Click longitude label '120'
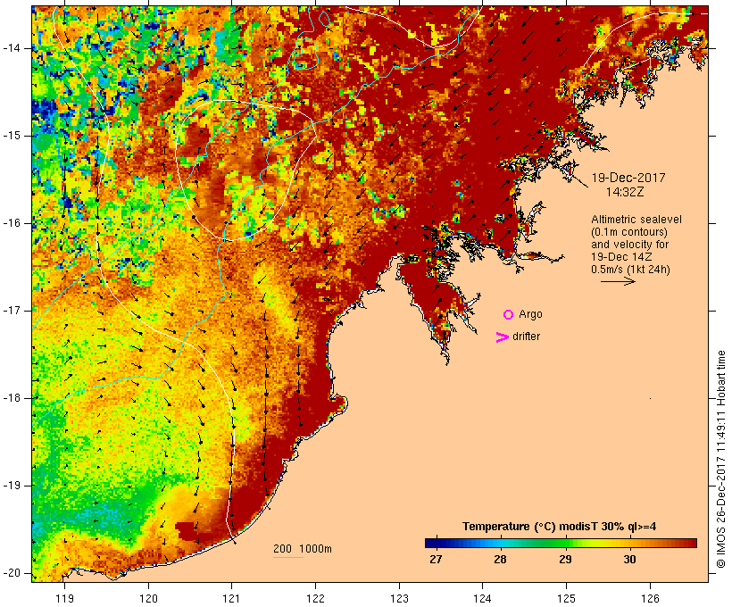The height and width of the screenshot is (607, 732). click(148, 599)
